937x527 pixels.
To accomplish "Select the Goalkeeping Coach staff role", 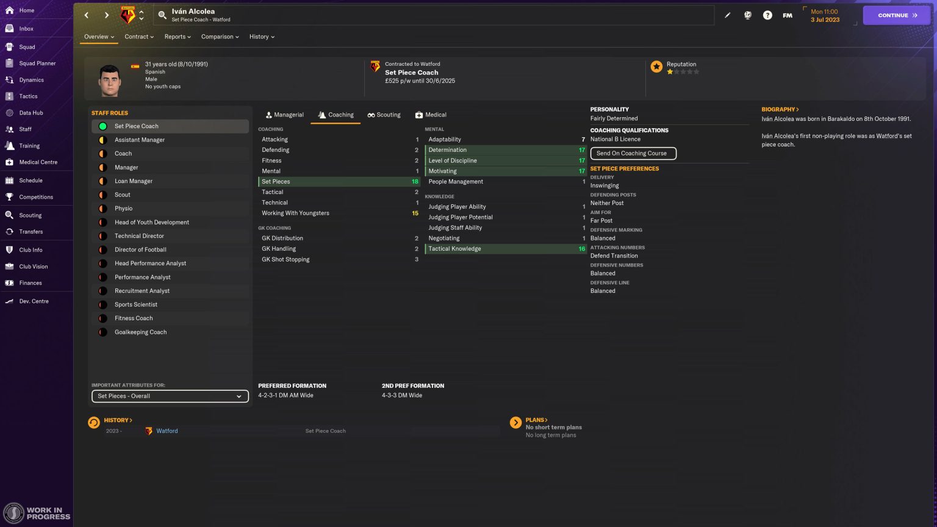I will 140,332.
